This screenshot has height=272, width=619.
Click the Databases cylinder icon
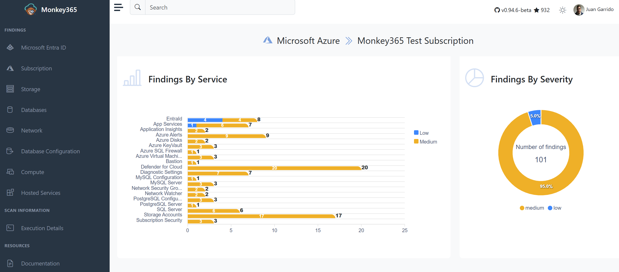10,110
